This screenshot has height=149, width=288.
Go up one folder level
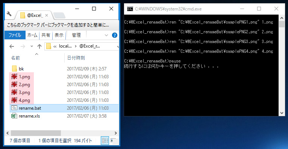39,46
